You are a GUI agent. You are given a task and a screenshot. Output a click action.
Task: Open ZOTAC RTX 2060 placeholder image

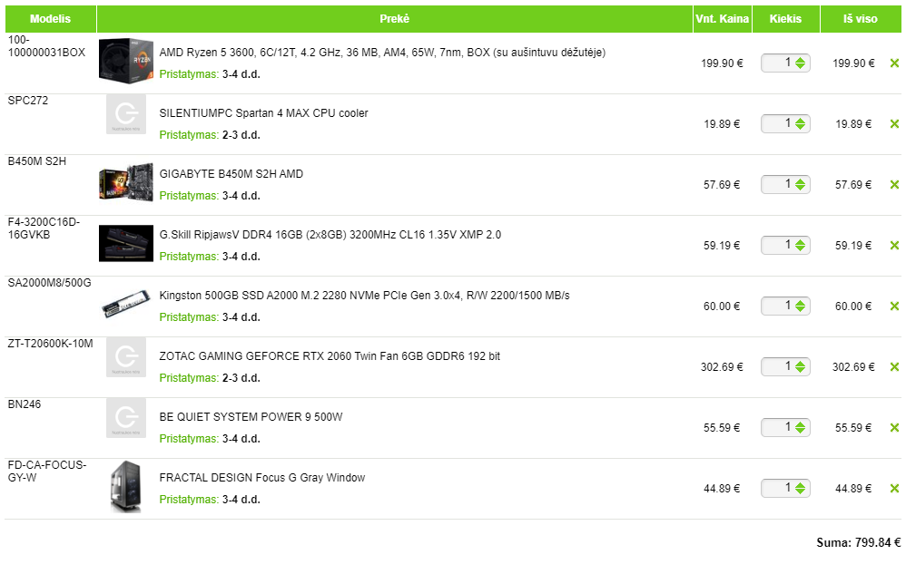click(x=126, y=357)
